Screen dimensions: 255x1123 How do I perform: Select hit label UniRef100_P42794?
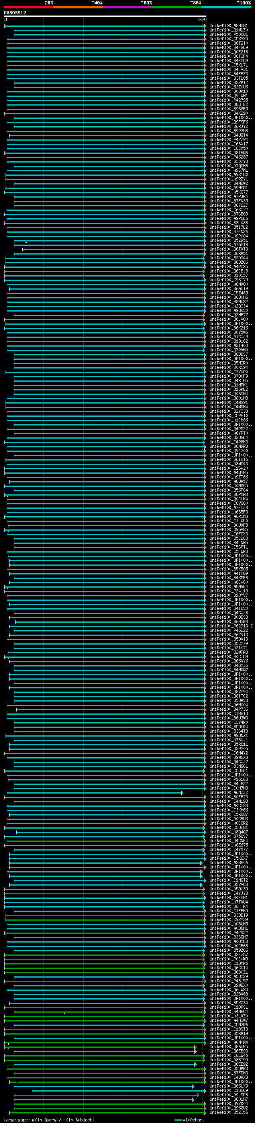(x=228, y=139)
